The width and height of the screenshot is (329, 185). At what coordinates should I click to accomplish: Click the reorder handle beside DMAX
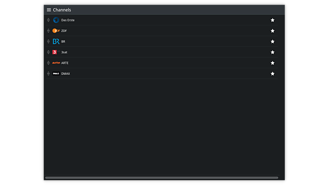[x=49, y=73]
